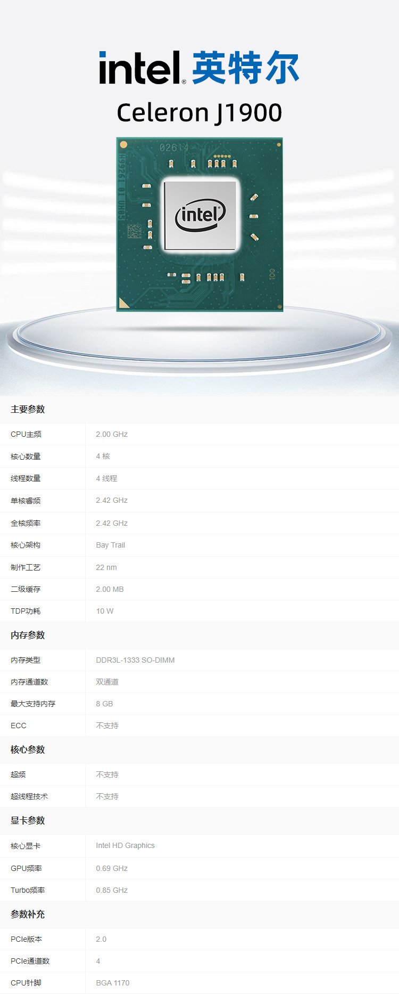Click the Intel logo at the top

tap(143, 68)
